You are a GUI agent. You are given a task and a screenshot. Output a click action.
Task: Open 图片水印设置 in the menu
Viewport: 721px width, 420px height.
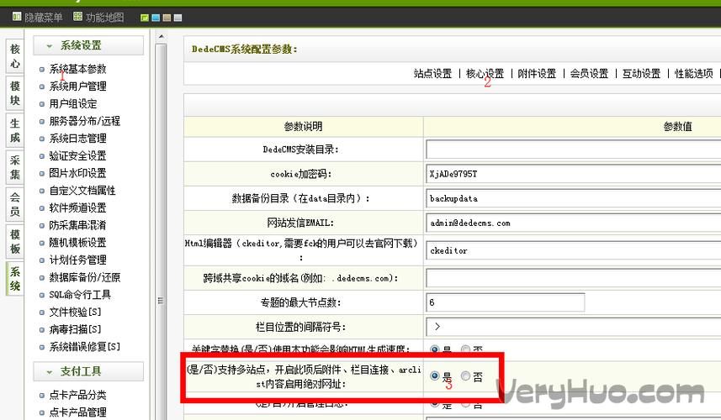coord(77,174)
